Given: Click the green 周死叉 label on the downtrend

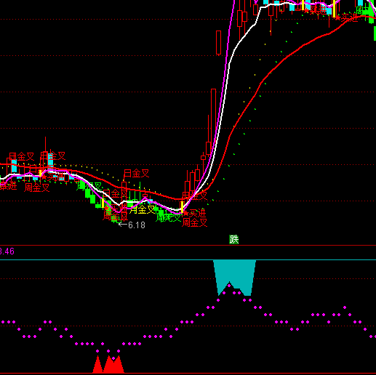Looking at the screenshot, I should [89, 186].
